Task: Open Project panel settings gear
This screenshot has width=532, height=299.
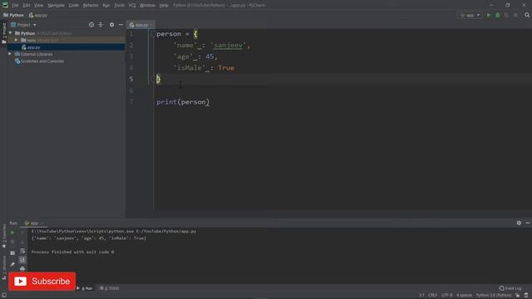Action: tap(111, 25)
